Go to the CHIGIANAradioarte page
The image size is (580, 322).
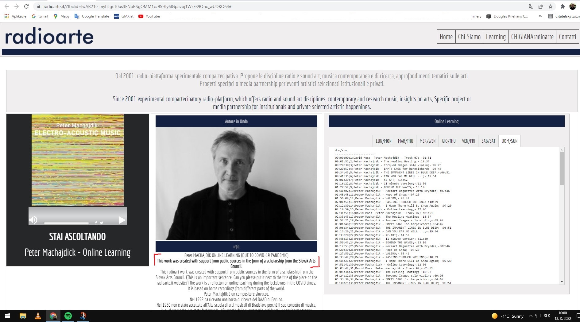pos(532,37)
